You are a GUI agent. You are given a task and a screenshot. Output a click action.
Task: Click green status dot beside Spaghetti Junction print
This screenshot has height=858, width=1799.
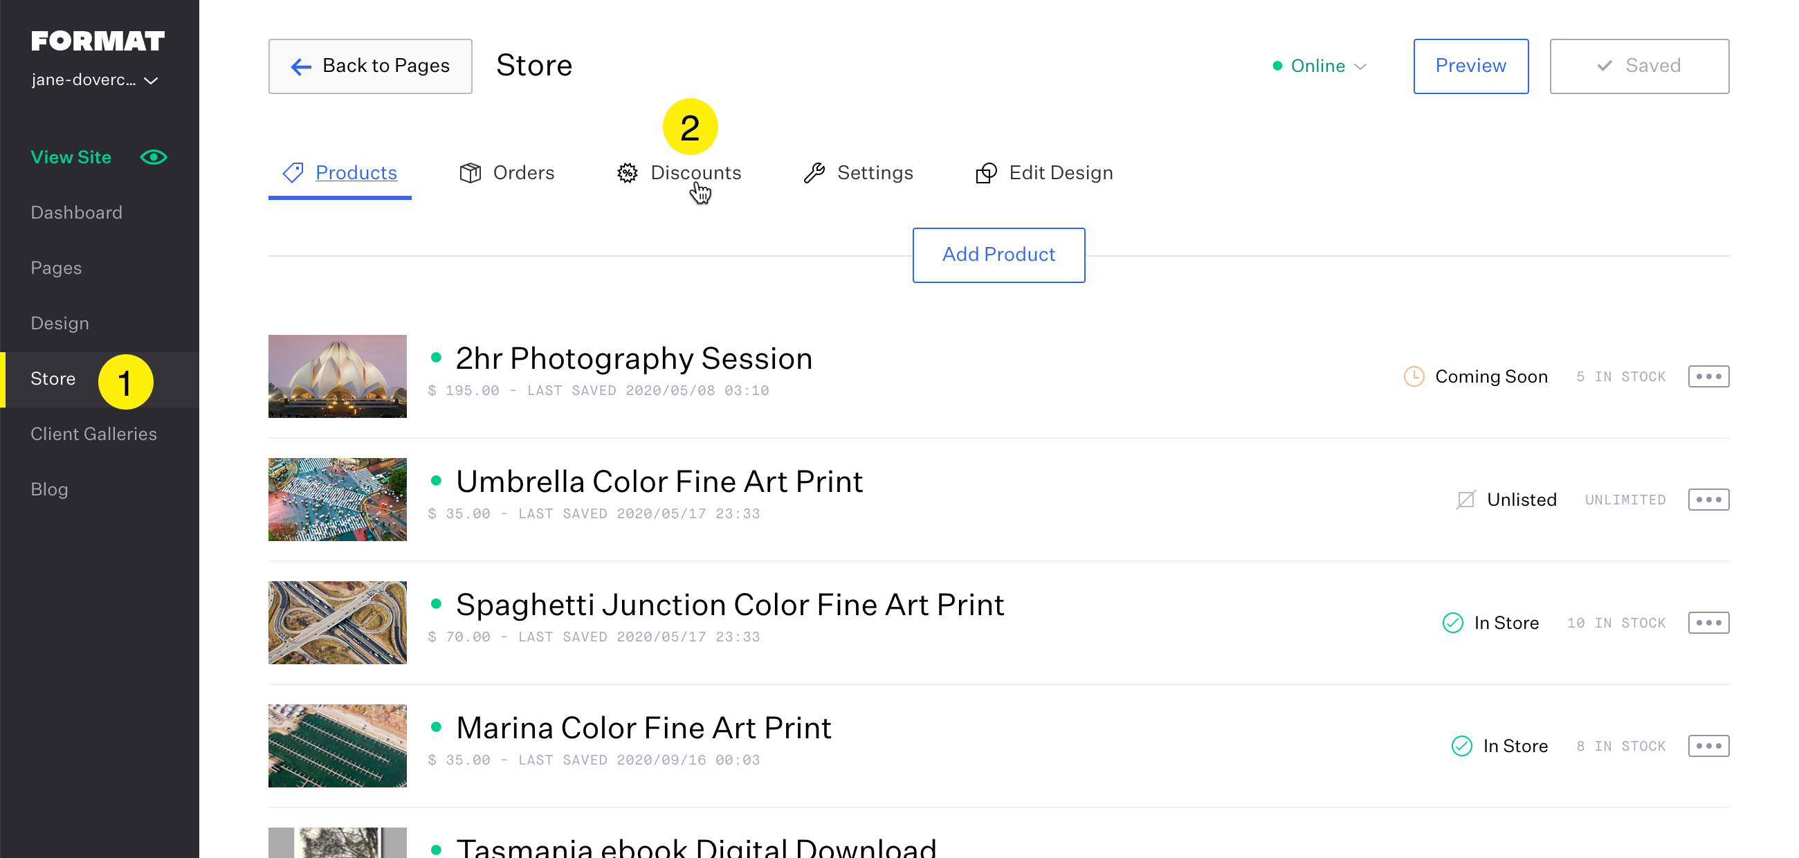click(437, 604)
